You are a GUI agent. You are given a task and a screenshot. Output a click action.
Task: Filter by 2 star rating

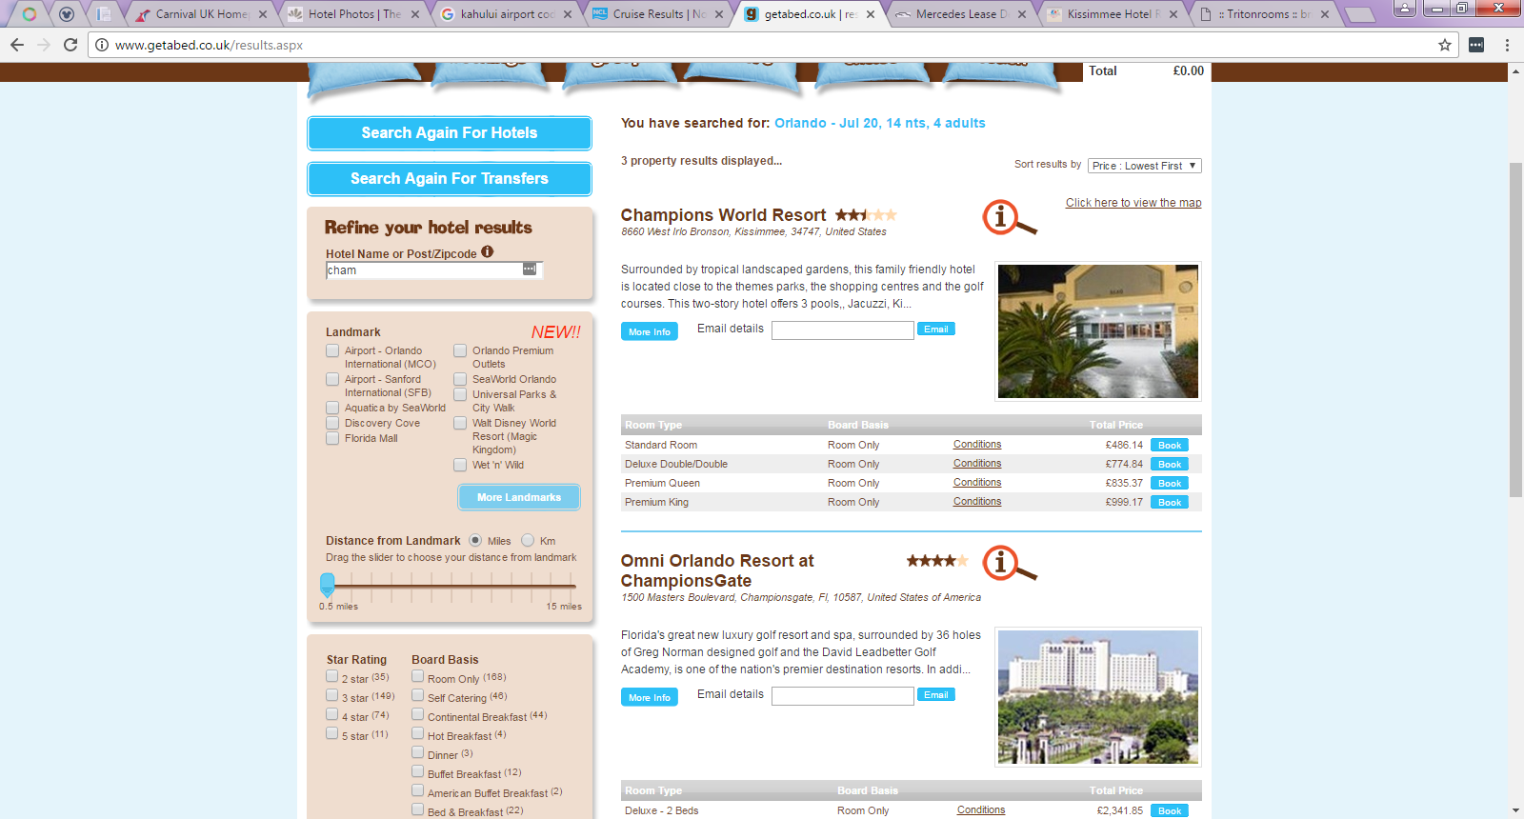pyautogui.click(x=332, y=677)
